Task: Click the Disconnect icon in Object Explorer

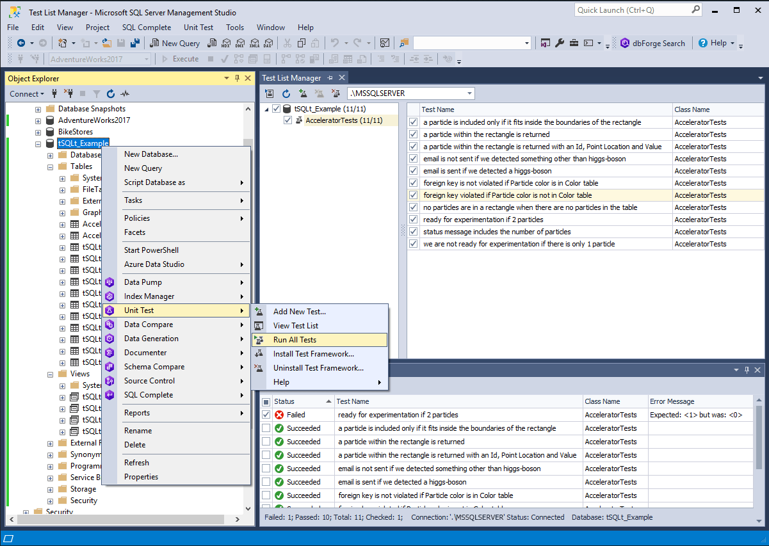Action: [x=69, y=93]
